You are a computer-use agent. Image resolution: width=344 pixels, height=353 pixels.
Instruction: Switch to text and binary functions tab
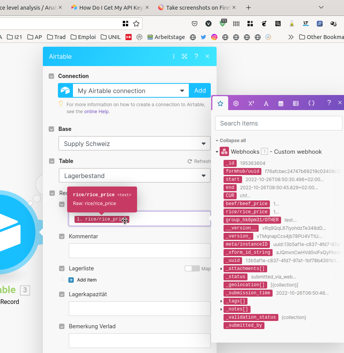click(x=266, y=104)
